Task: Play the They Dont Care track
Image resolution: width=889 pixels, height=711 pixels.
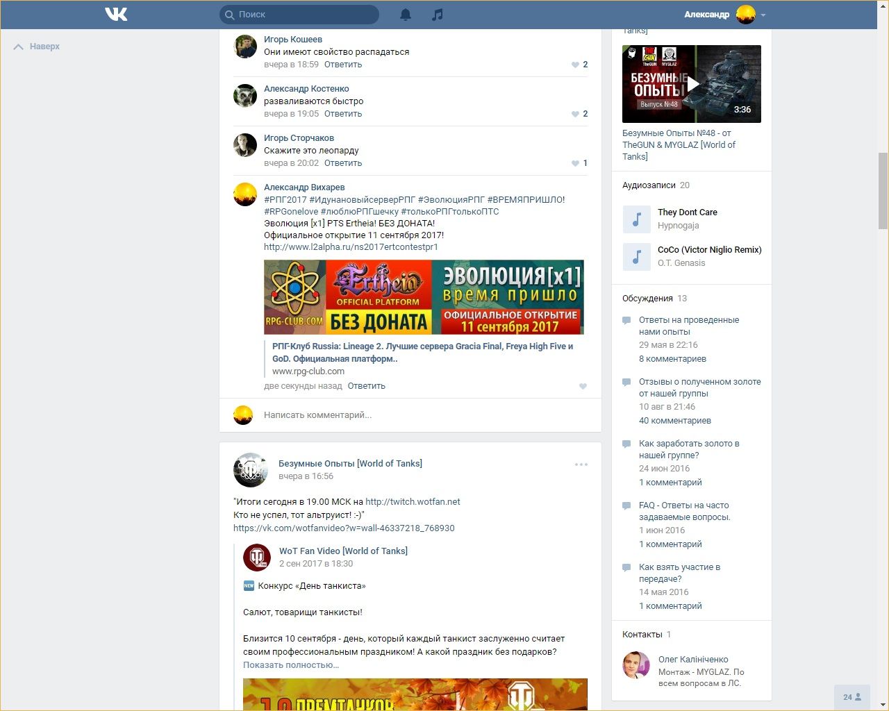Action: (636, 219)
